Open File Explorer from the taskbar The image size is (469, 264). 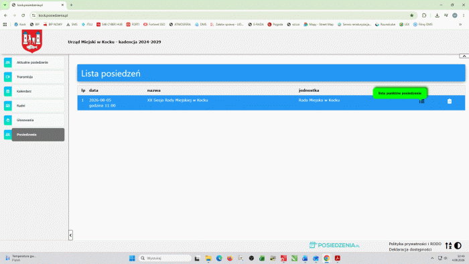tap(208, 259)
